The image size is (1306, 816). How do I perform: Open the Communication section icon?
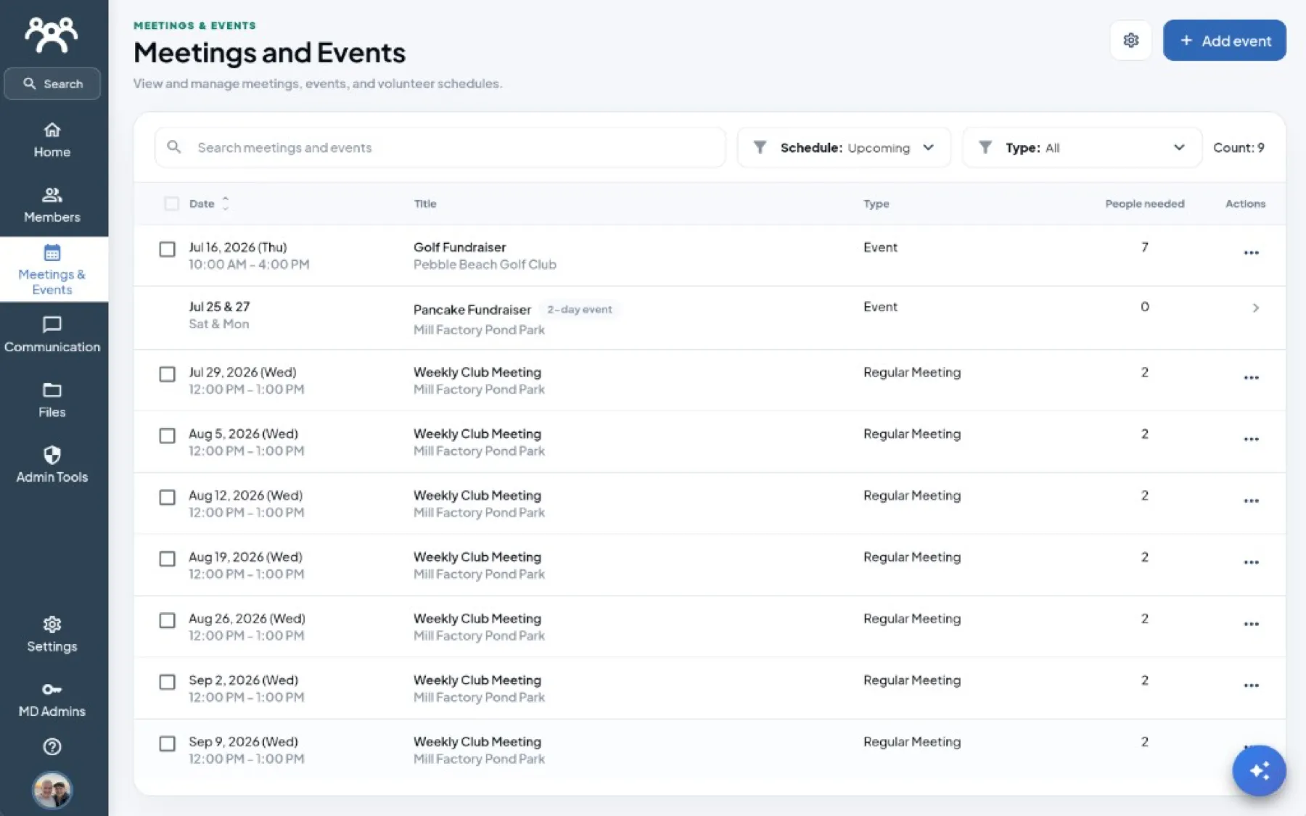(x=52, y=325)
